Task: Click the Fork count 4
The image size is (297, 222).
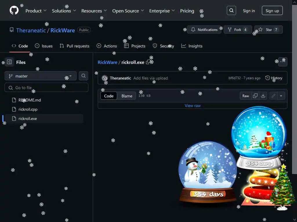Action: (245, 30)
